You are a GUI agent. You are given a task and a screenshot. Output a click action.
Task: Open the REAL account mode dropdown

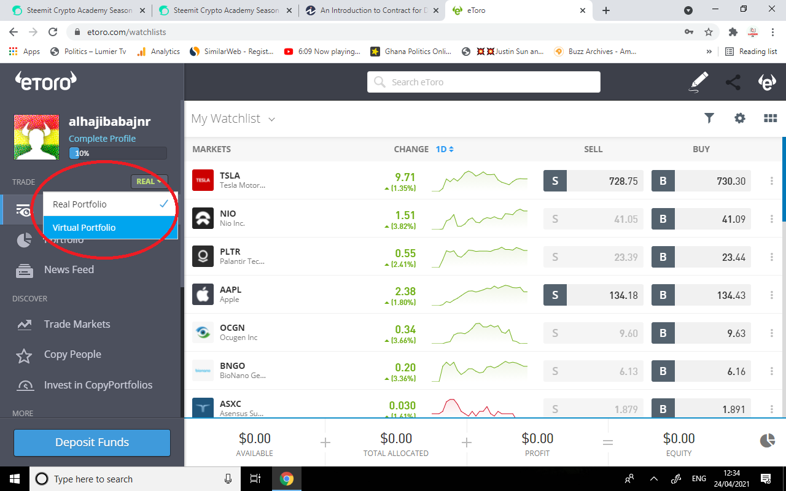pos(149,182)
